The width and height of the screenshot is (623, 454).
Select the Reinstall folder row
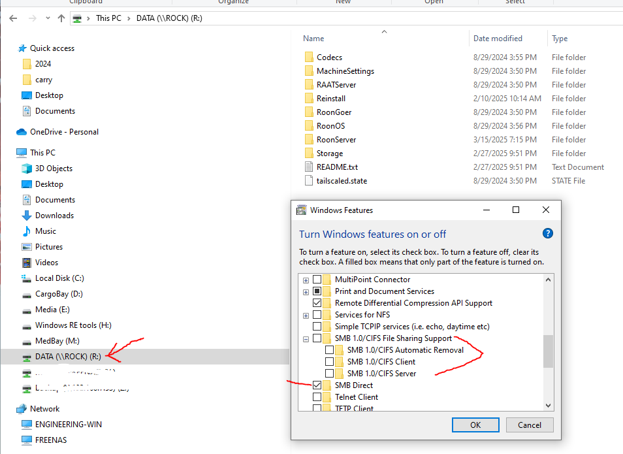456,99
